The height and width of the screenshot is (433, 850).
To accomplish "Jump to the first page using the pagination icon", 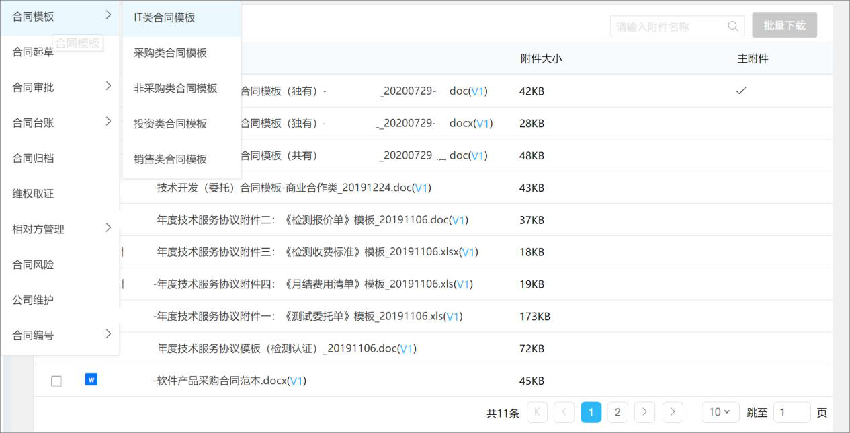I will 537,411.
